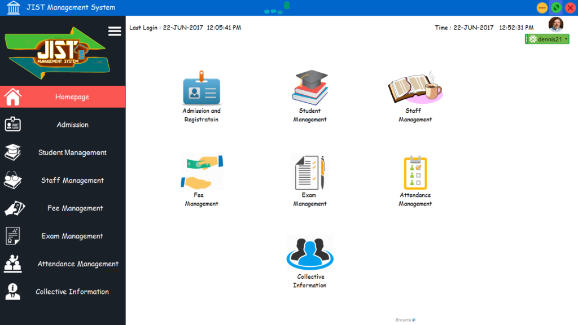
Task: Open the Staff Management books icon
Action: [x=414, y=87]
